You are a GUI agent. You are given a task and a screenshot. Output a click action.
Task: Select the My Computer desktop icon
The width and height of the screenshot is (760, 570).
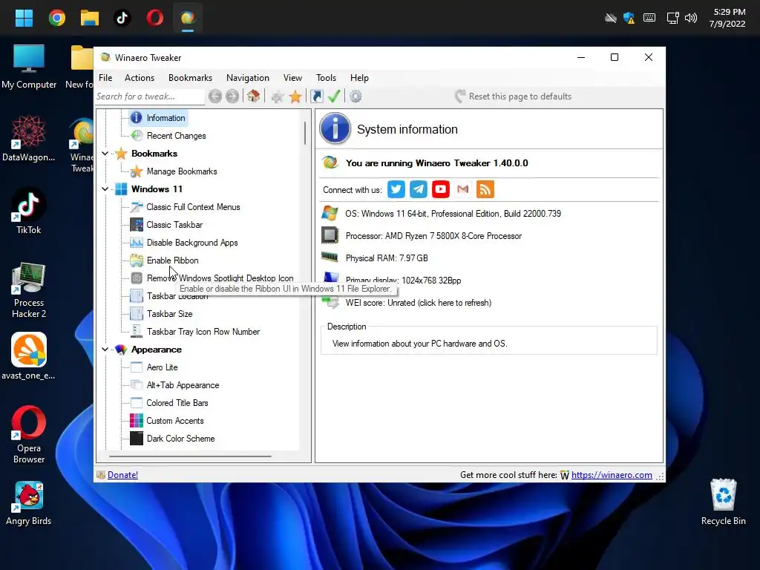[29, 67]
